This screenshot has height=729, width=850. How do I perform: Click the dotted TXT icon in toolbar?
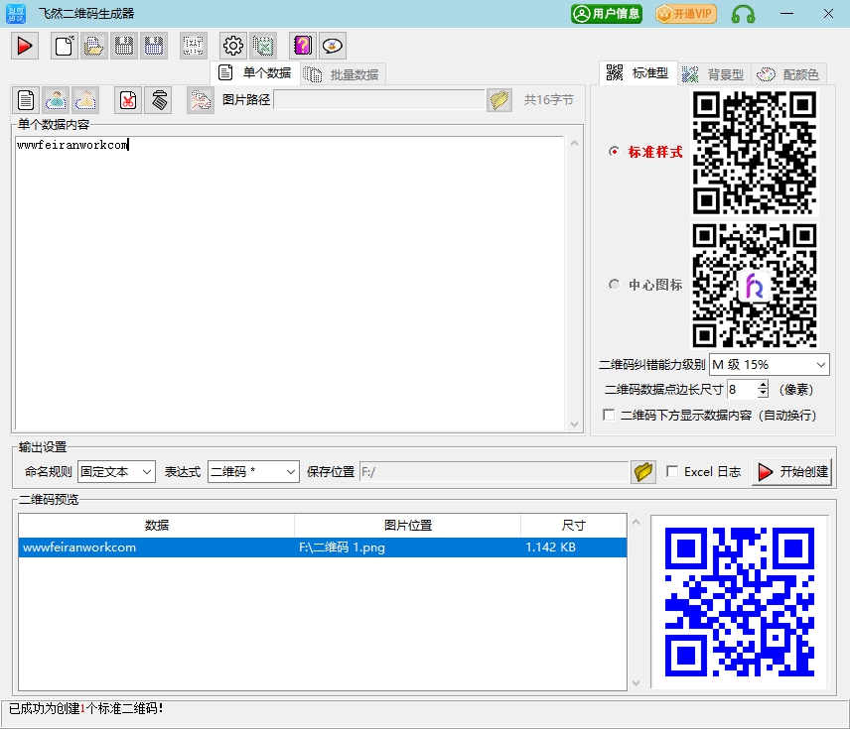coord(194,46)
